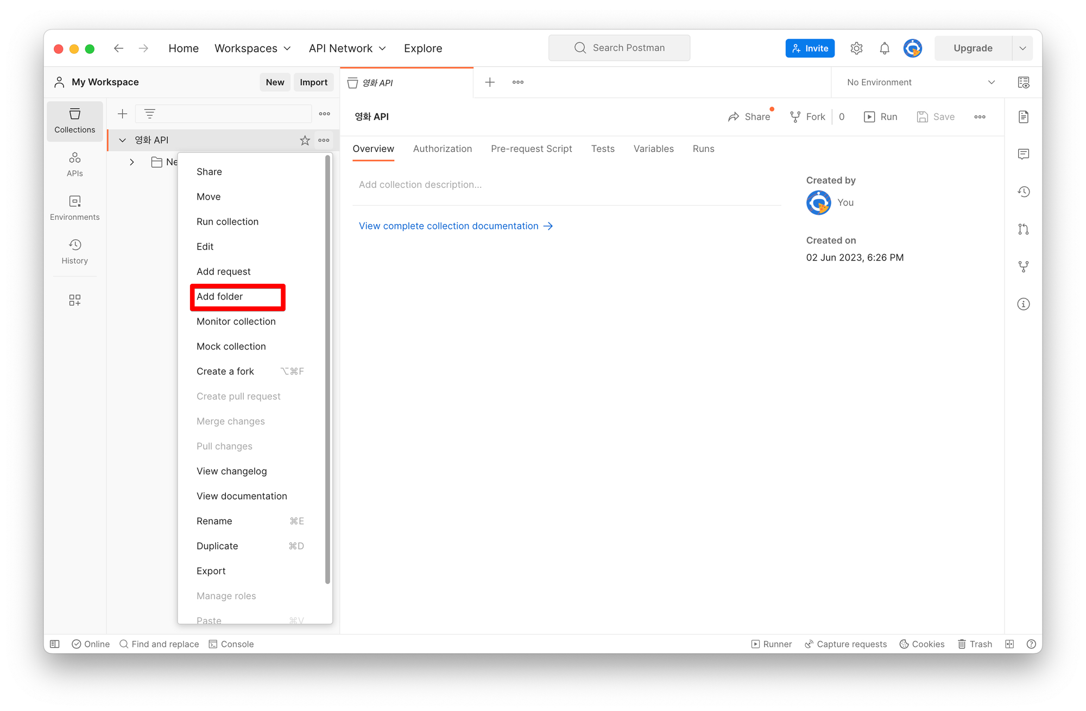Select Add folder from the context menu

click(x=220, y=297)
